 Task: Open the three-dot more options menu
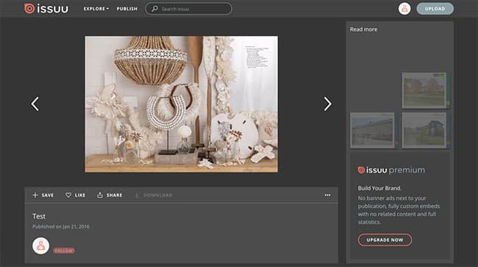[x=327, y=195]
